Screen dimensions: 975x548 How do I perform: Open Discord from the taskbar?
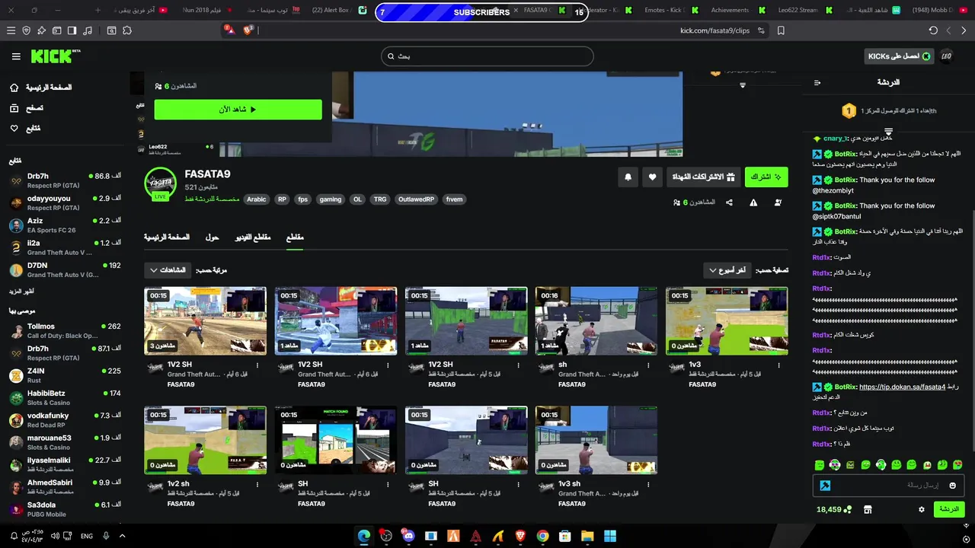tap(408, 536)
